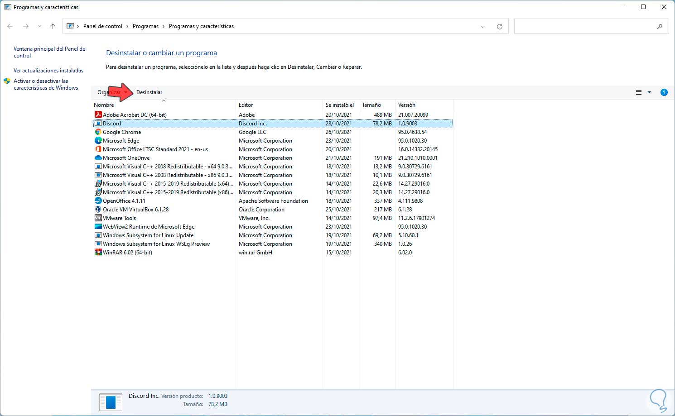The image size is (675, 416).
Task: Click Desinstalar in the toolbar
Action: [149, 92]
